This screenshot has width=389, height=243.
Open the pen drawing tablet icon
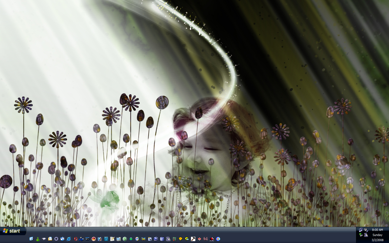(150, 239)
